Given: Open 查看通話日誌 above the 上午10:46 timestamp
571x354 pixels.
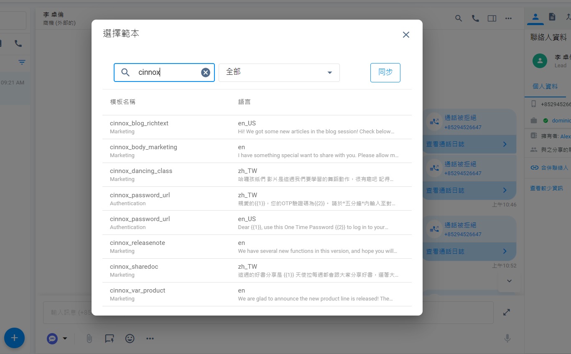Looking at the screenshot, I should 469,190.
